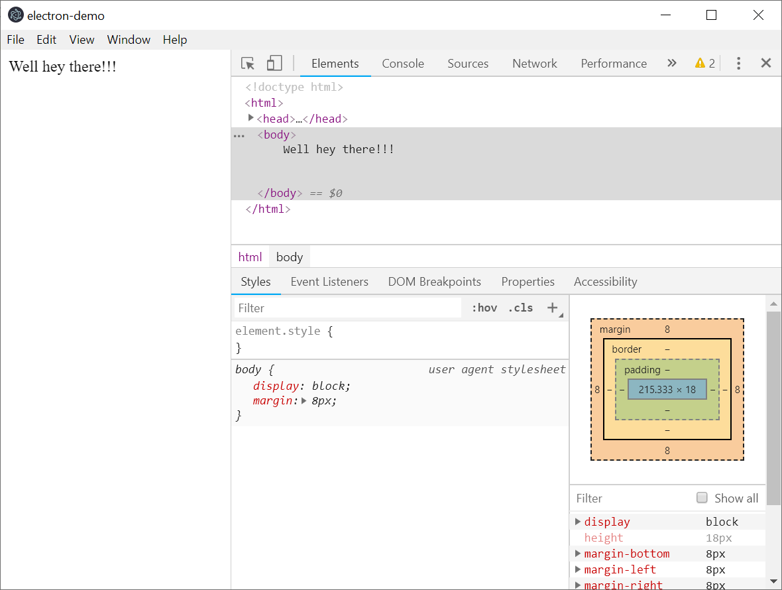Open the Window menu

coord(129,40)
